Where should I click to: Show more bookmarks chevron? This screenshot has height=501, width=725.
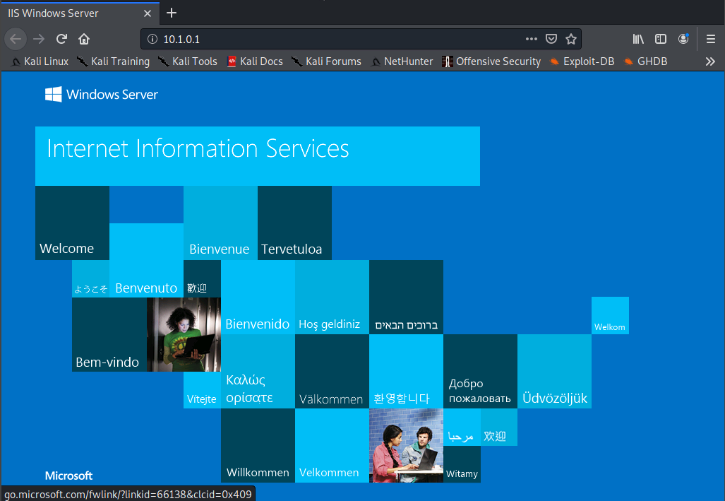[x=710, y=61]
